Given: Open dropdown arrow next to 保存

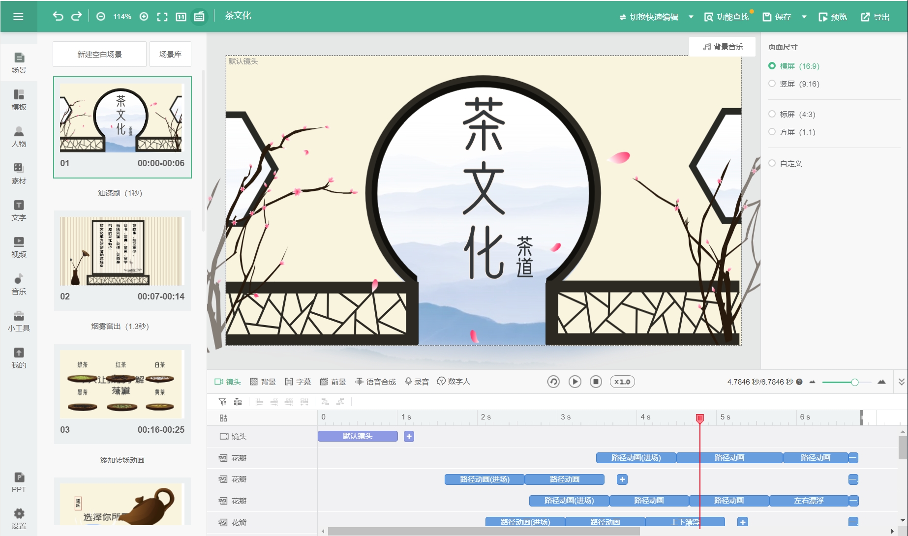Looking at the screenshot, I should (804, 17).
